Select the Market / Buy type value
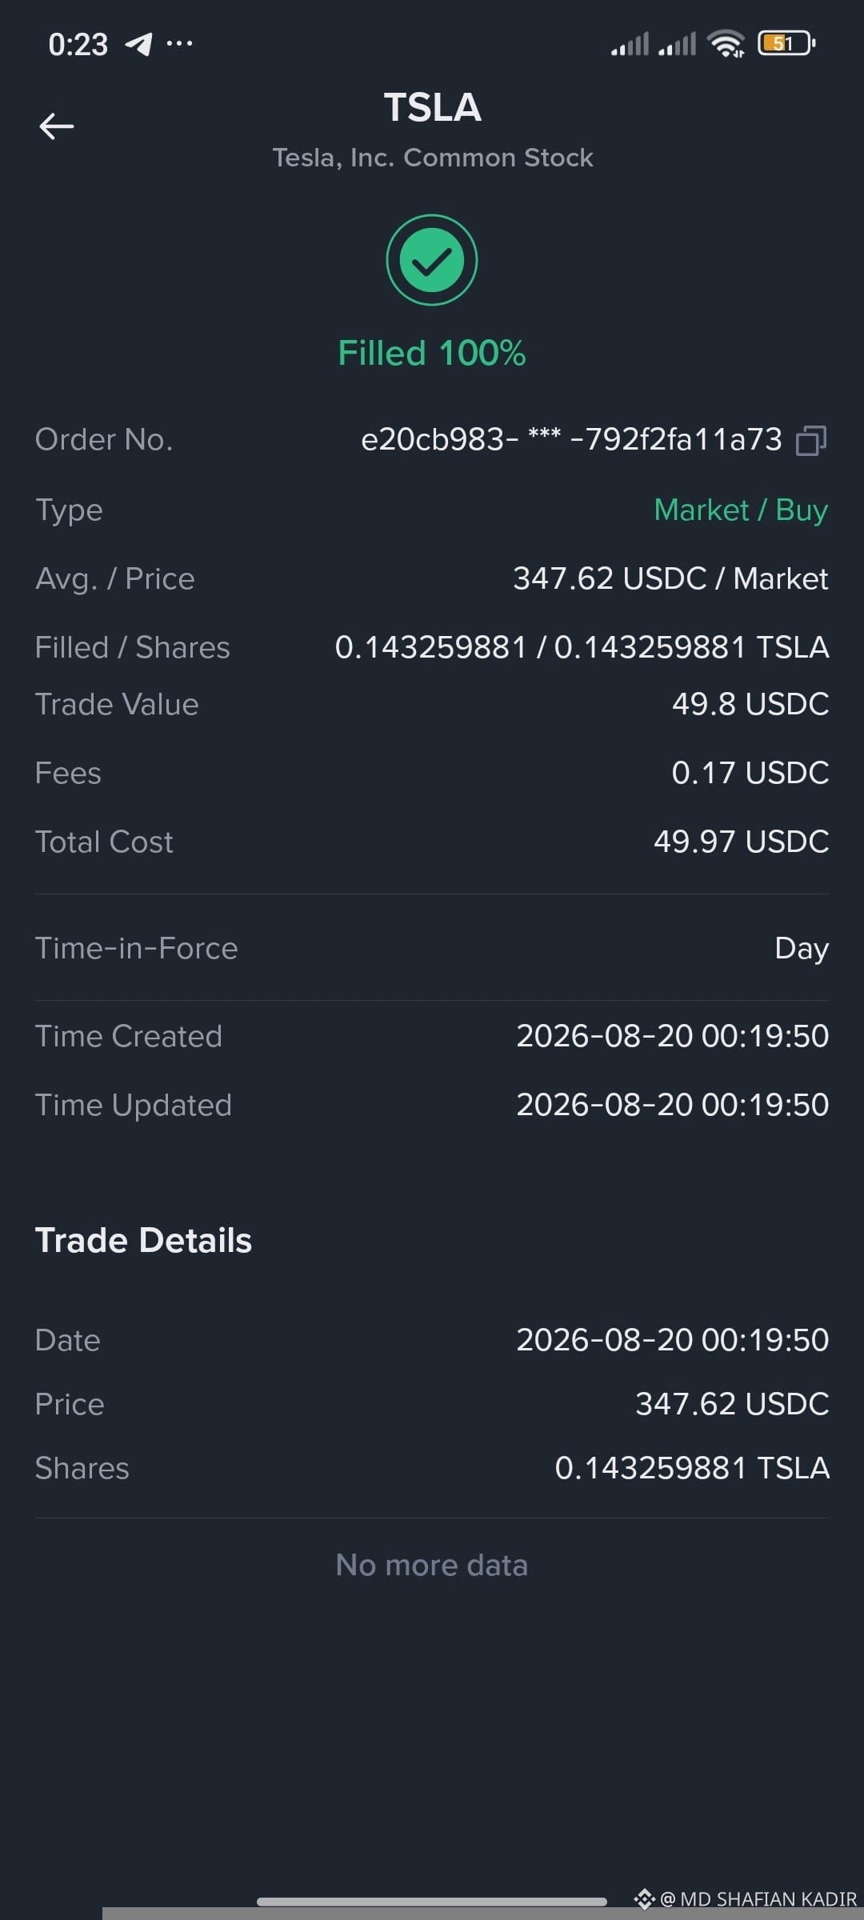 coord(741,510)
